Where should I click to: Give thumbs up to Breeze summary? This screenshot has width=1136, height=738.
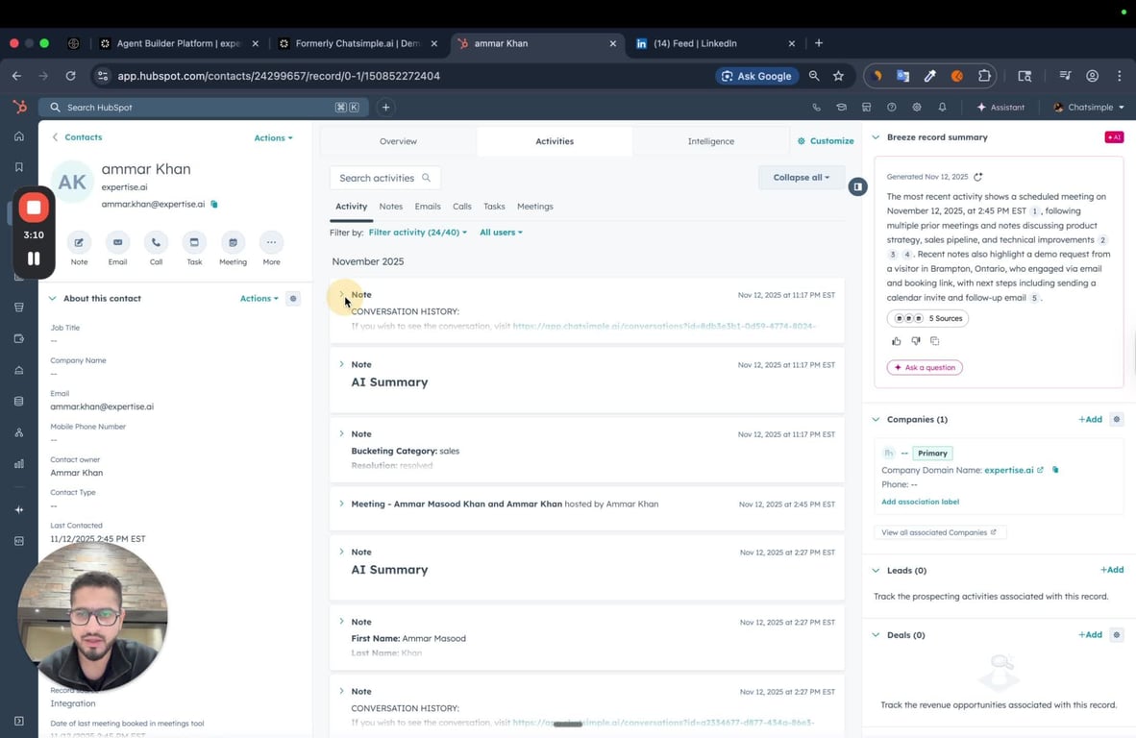[896, 341]
